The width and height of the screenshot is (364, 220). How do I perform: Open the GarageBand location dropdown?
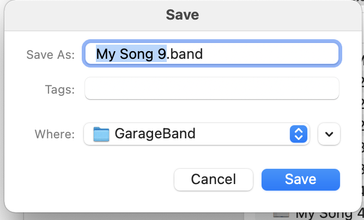196,134
